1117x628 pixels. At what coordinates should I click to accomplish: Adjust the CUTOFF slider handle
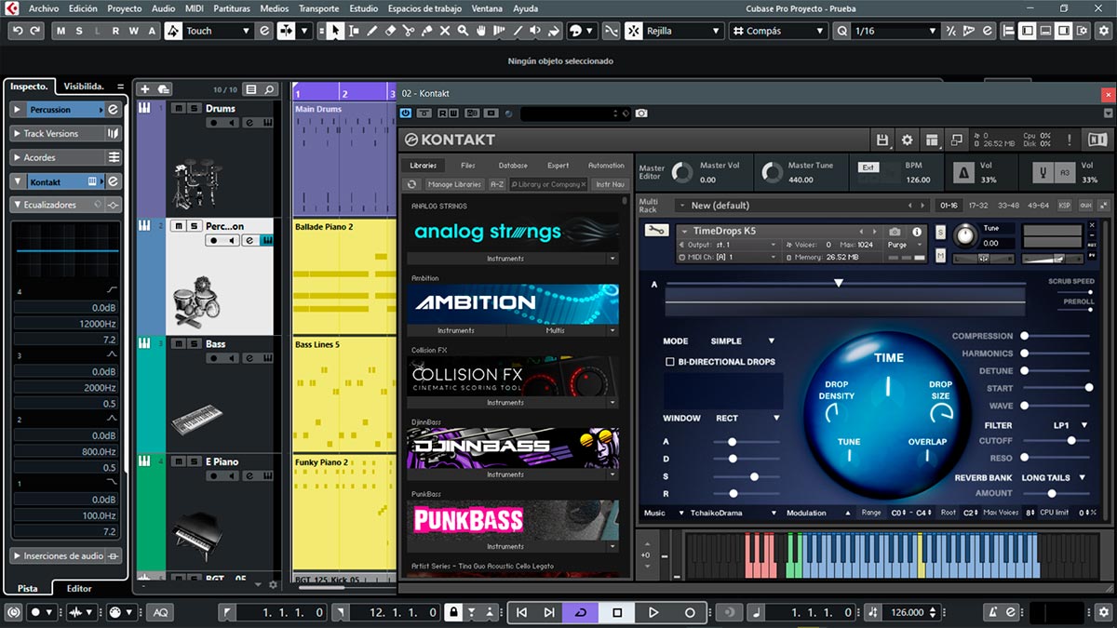[1071, 441]
